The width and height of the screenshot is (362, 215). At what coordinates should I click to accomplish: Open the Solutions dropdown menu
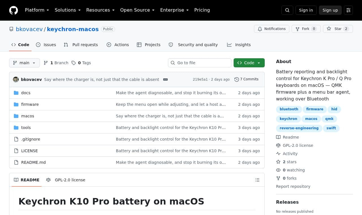(x=68, y=10)
